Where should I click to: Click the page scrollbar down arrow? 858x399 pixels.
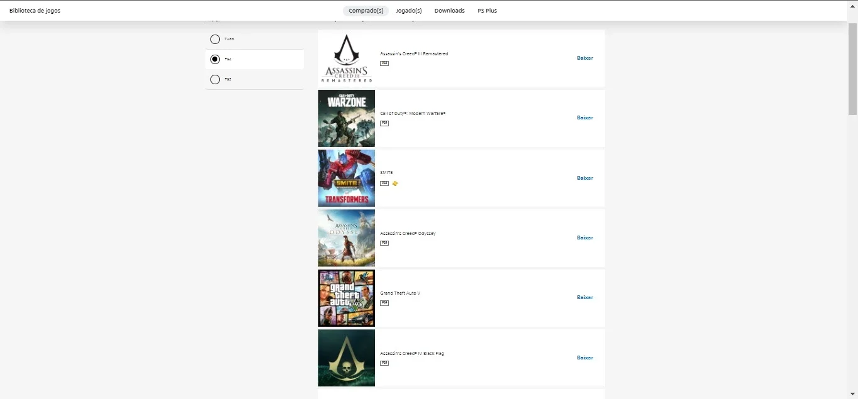click(852, 394)
